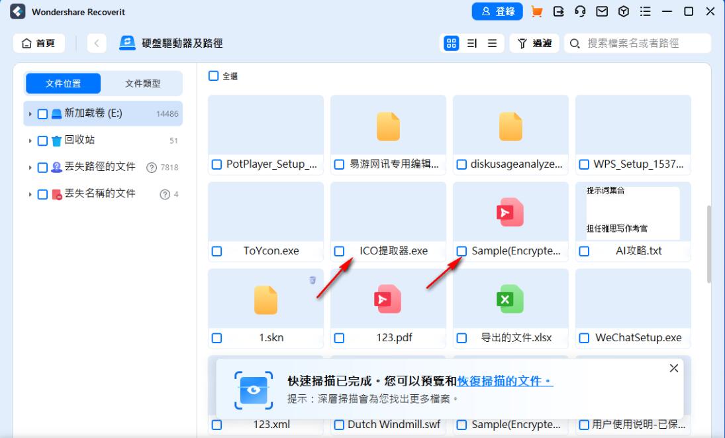This screenshot has height=438, width=725.
Task: Switch to detailed list view layout
Action: 473,43
